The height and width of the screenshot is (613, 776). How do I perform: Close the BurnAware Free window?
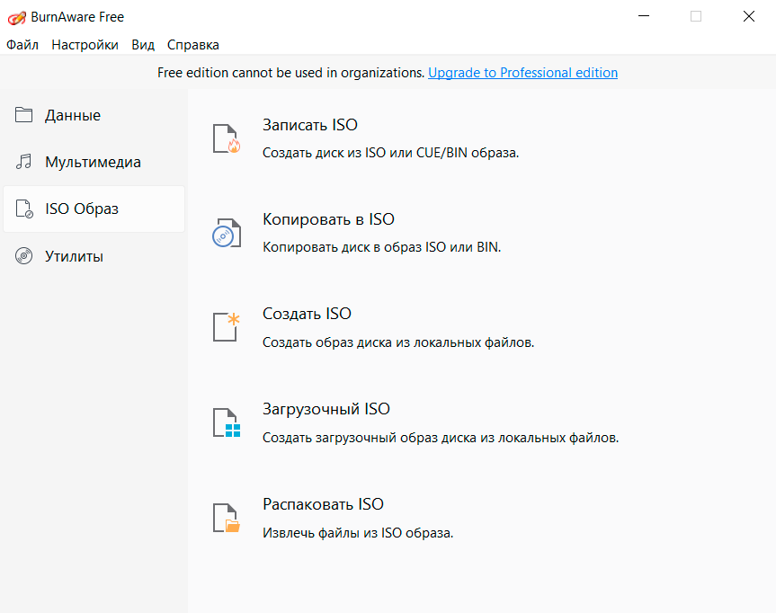[749, 16]
